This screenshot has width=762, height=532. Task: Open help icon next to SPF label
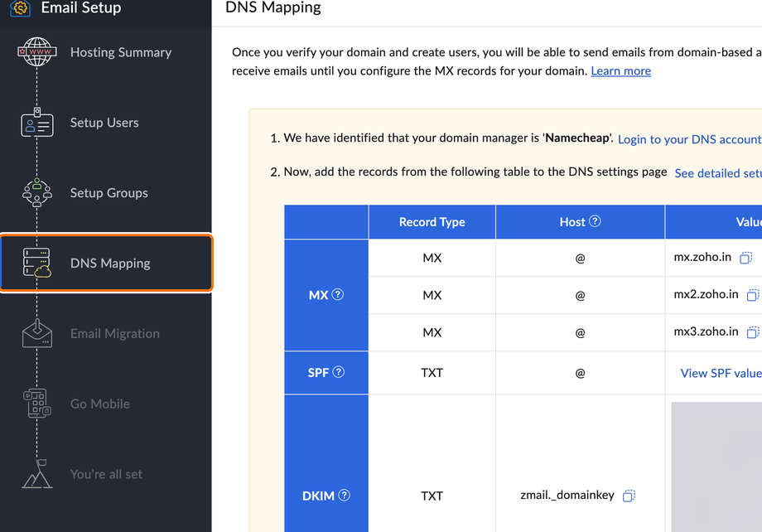tap(339, 372)
